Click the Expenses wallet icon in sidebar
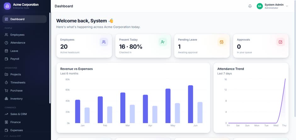The height and width of the screenshot is (140, 296). [x=6, y=130]
